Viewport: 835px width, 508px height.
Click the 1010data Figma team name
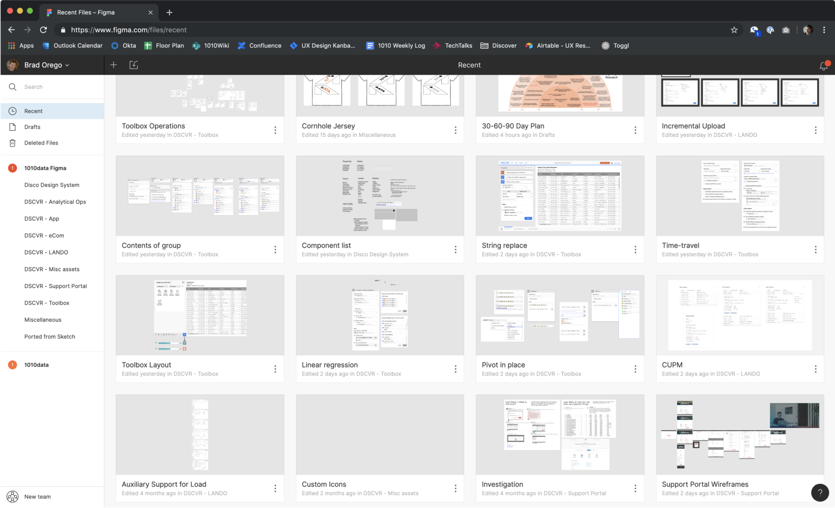45,168
